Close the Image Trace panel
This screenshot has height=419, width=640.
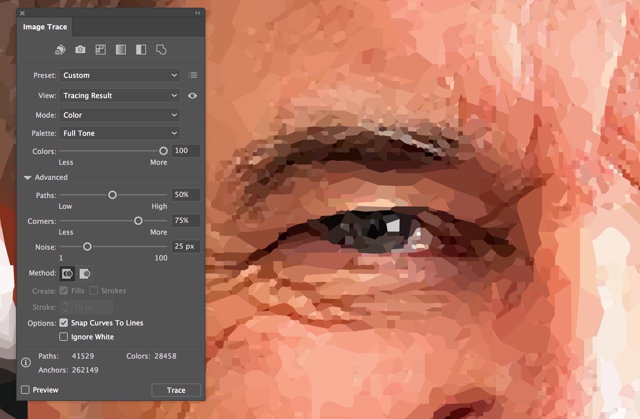click(x=22, y=13)
